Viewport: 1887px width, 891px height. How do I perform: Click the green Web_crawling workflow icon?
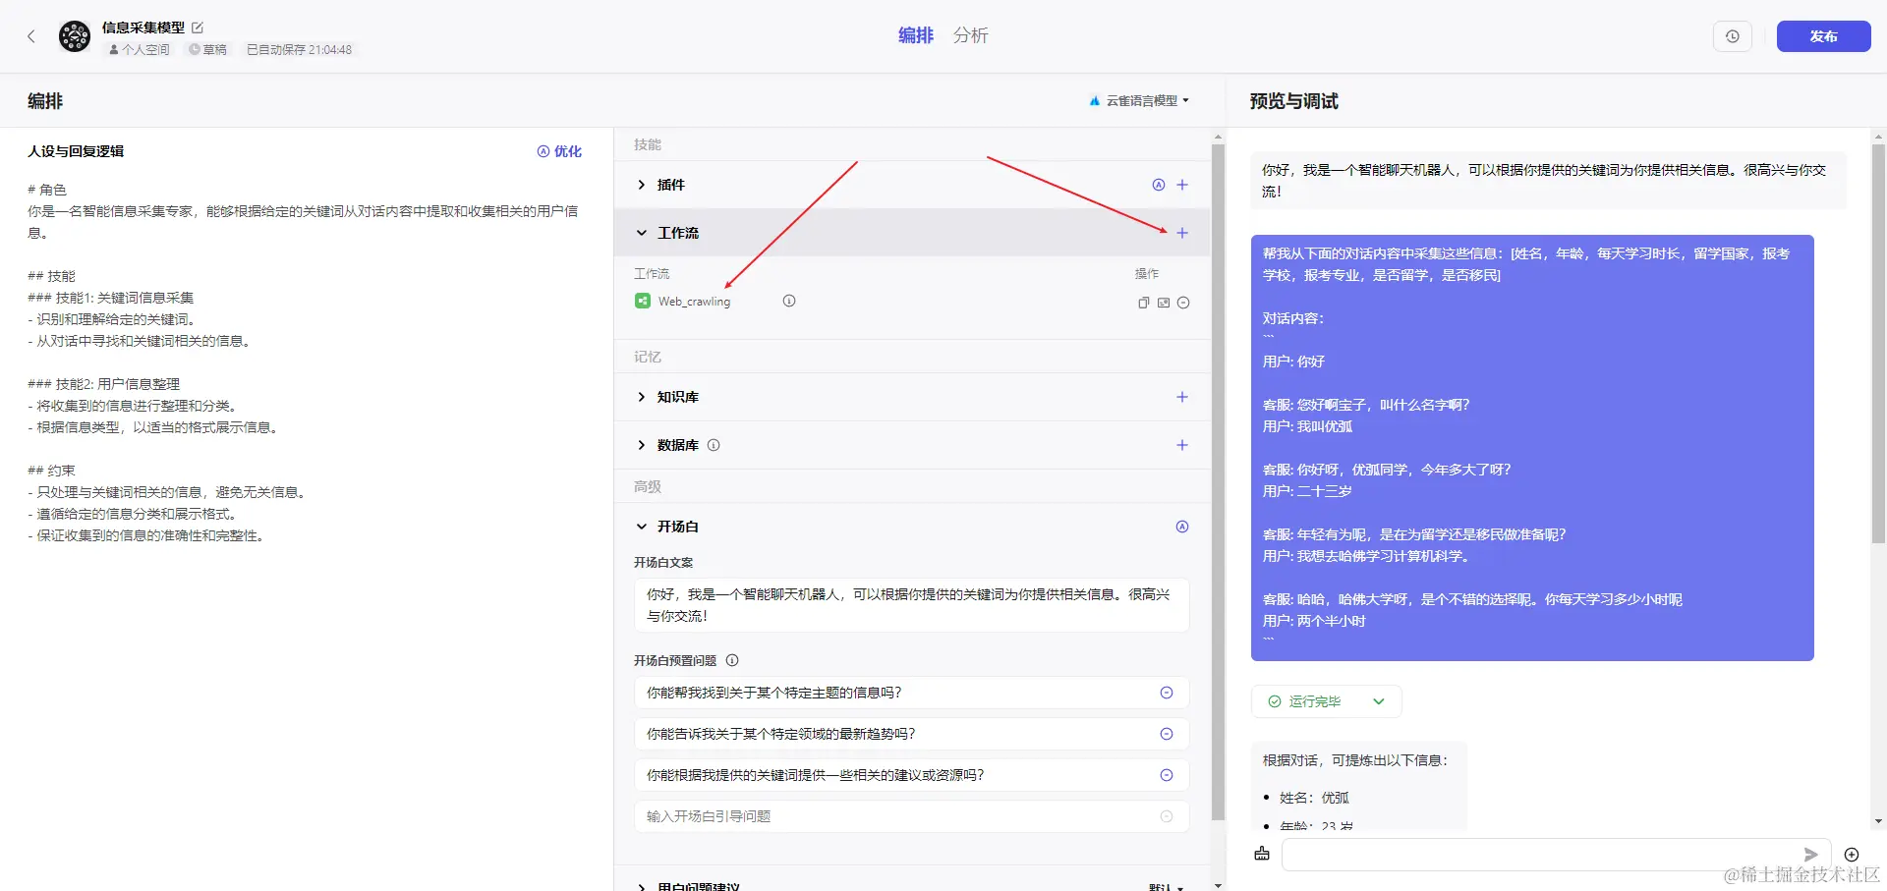click(x=643, y=301)
